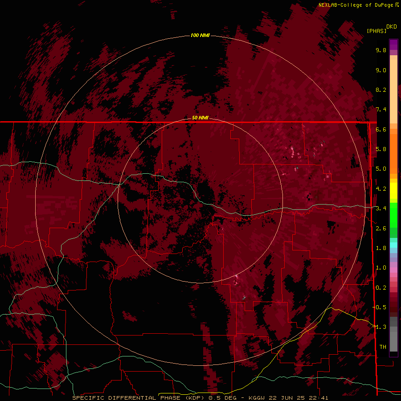Click the DKD label above the color scale
Image resolution: width=401 pixels, height=401 pixels.
[392, 27]
